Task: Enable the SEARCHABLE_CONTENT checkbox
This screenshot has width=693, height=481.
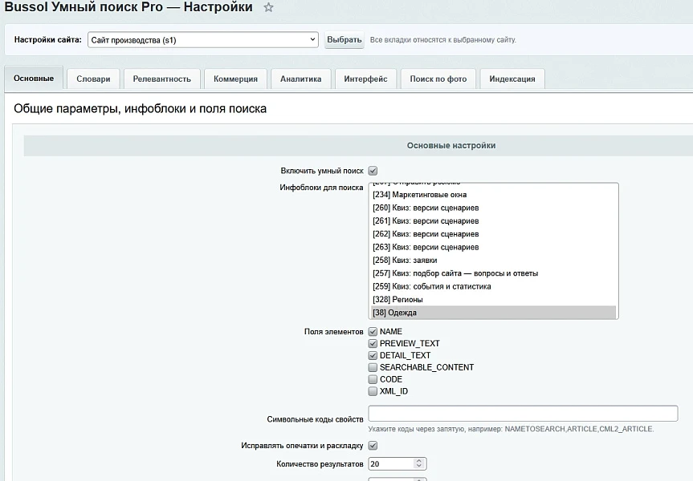Action: [x=373, y=367]
